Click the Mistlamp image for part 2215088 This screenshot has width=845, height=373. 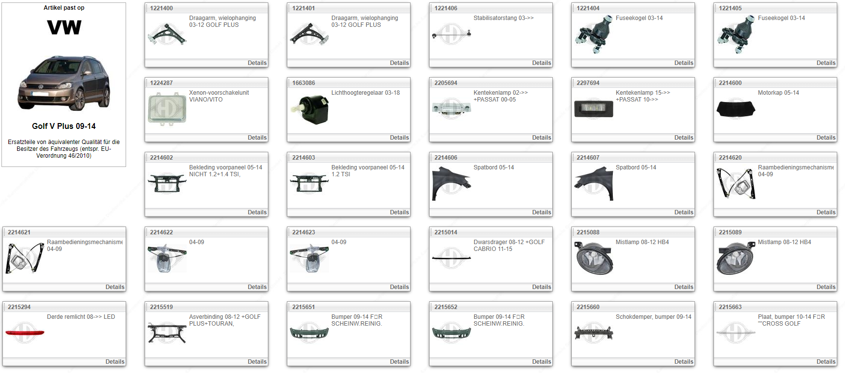pyautogui.click(x=593, y=258)
